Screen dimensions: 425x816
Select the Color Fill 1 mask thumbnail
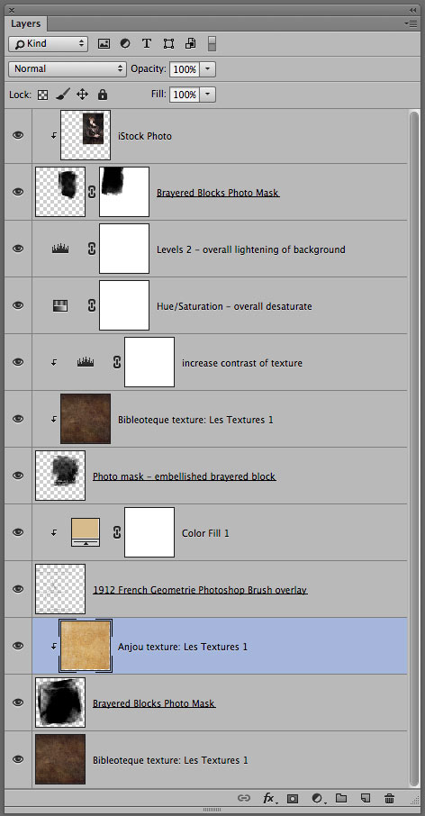pos(149,532)
